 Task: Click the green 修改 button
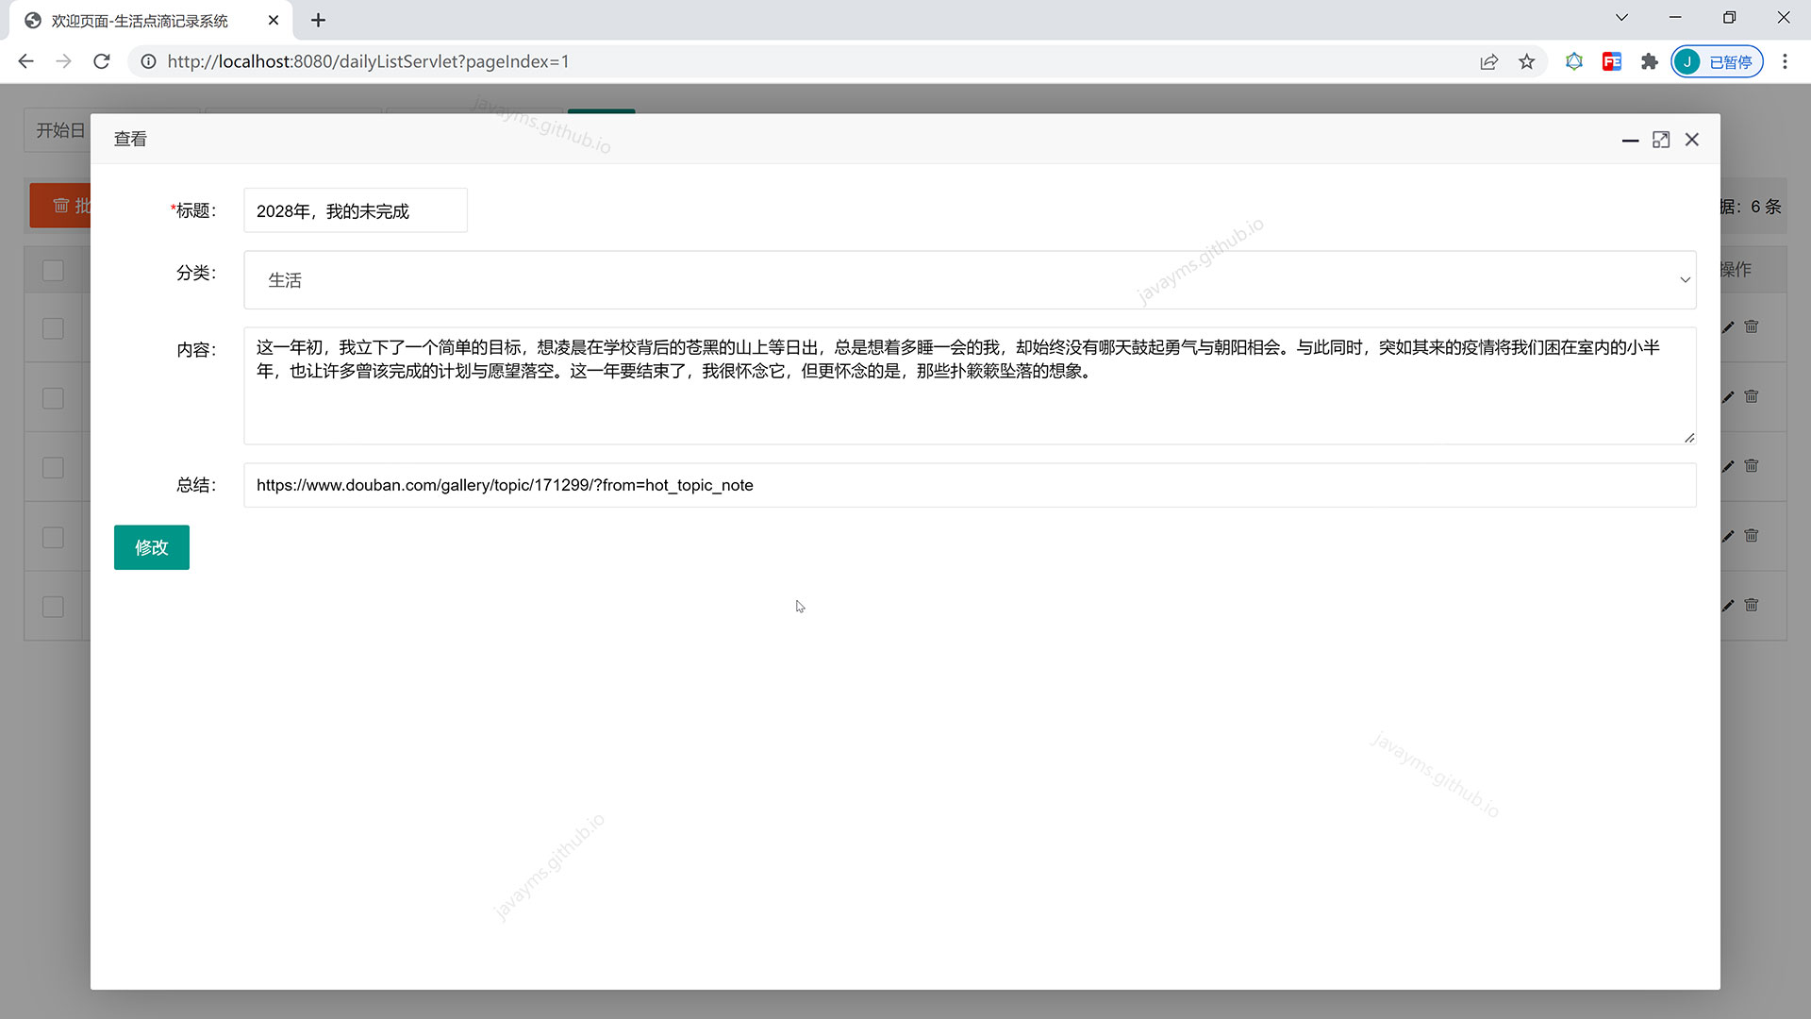(151, 547)
